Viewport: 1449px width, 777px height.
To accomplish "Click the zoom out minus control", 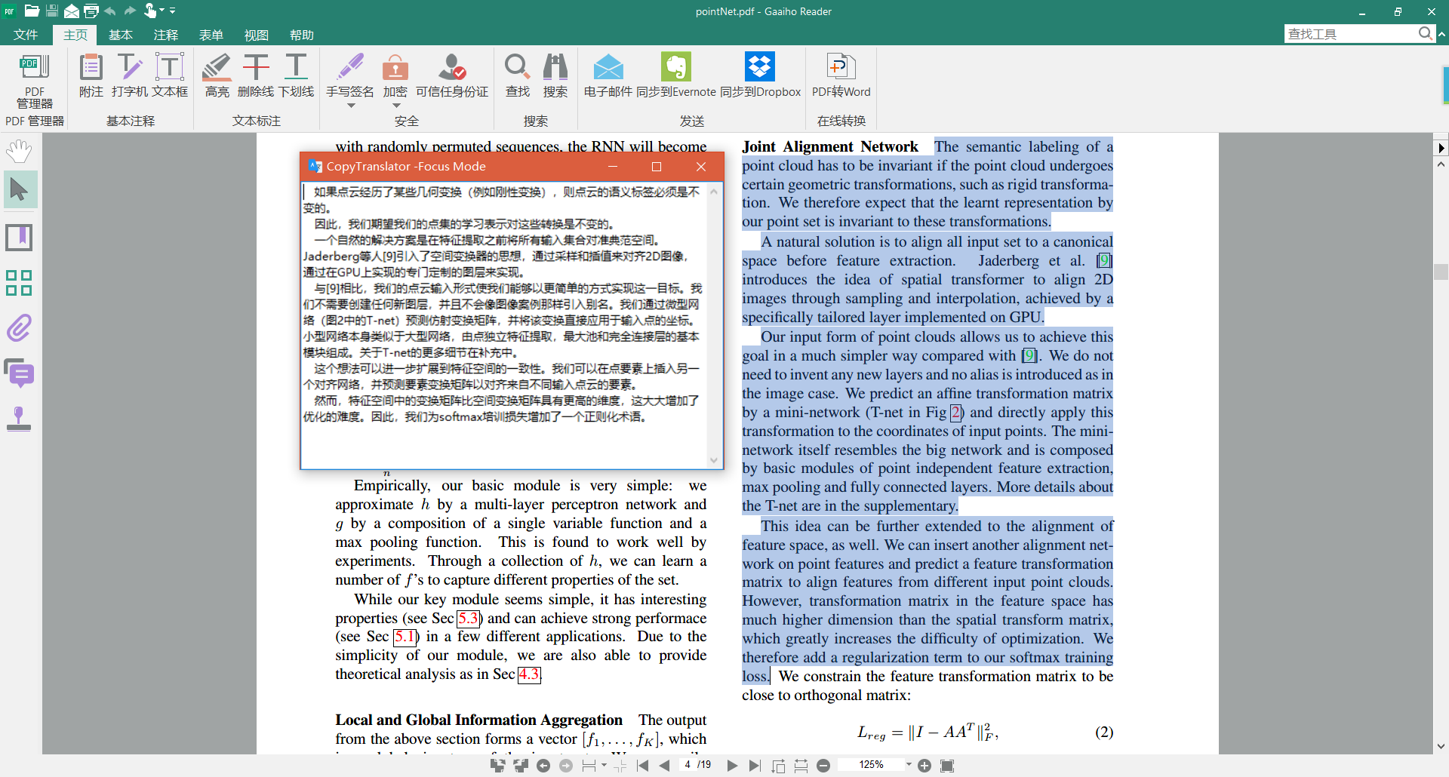I will pyautogui.click(x=823, y=765).
